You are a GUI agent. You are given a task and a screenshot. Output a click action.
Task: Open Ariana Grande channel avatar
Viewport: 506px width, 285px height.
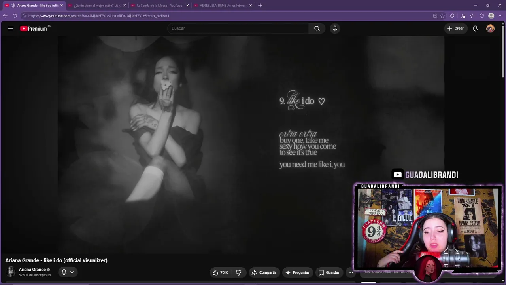click(x=11, y=272)
